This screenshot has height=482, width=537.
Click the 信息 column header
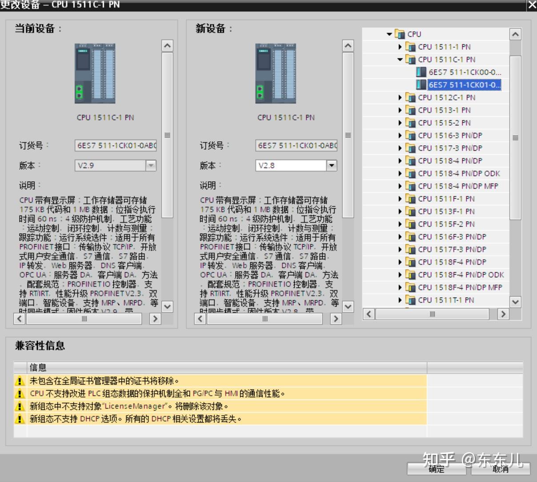pos(227,367)
